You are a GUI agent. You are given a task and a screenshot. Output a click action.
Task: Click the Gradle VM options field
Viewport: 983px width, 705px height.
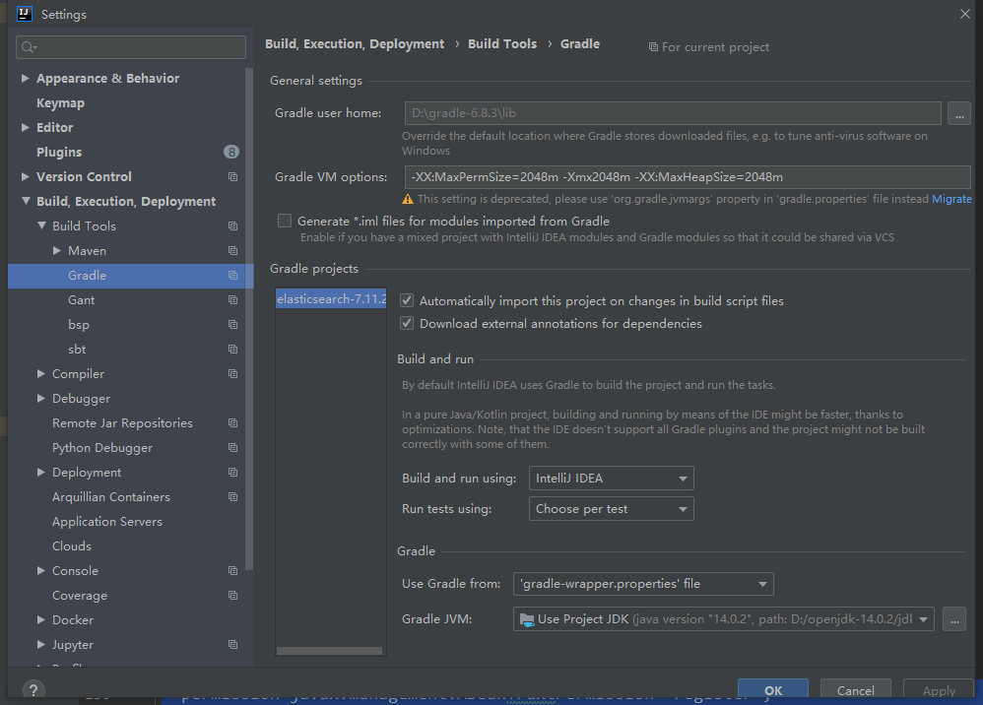[688, 177]
